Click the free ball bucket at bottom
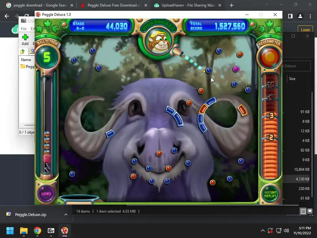The height and width of the screenshot is (238, 317). [79, 199]
